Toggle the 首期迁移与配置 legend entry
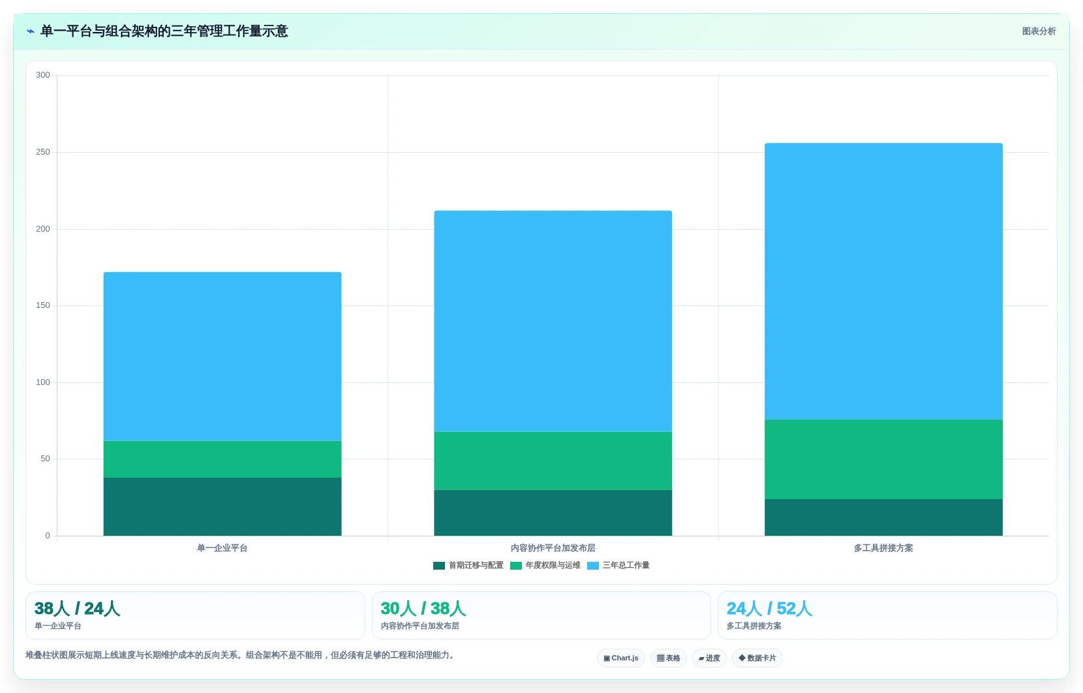1083x693 pixels. (468, 565)
